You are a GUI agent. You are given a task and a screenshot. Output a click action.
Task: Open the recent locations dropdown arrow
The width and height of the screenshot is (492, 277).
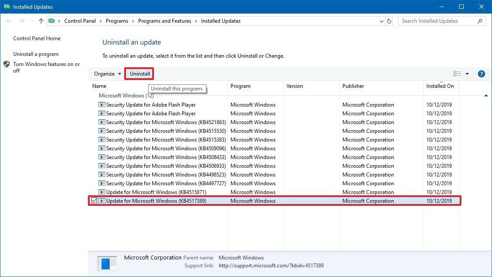(x=32, y=21)
